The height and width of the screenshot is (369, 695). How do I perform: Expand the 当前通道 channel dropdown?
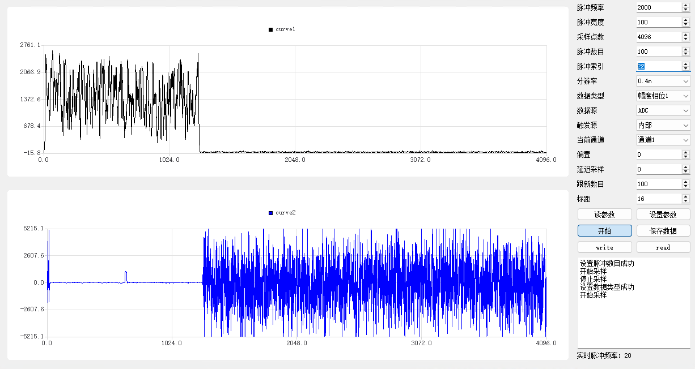663,140
